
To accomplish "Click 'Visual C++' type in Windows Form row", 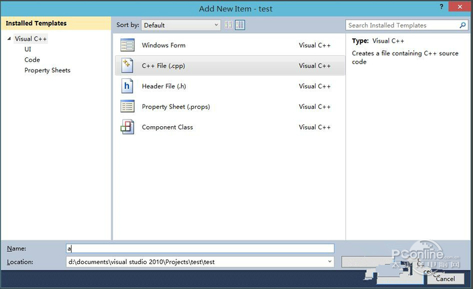I will [315, 45].
